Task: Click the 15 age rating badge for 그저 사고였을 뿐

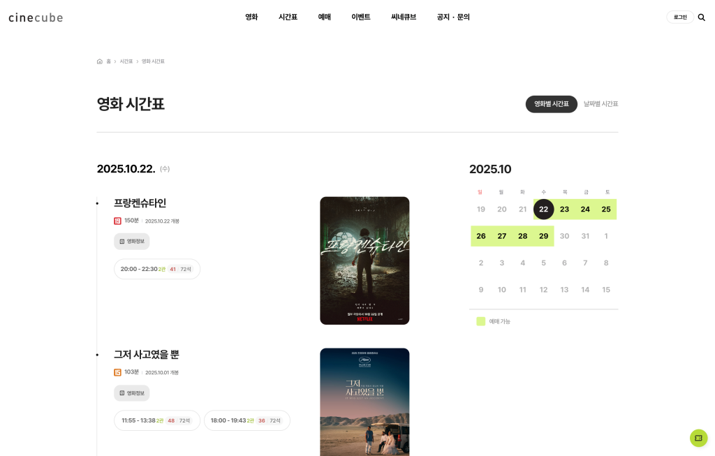Action: point(117,373)
